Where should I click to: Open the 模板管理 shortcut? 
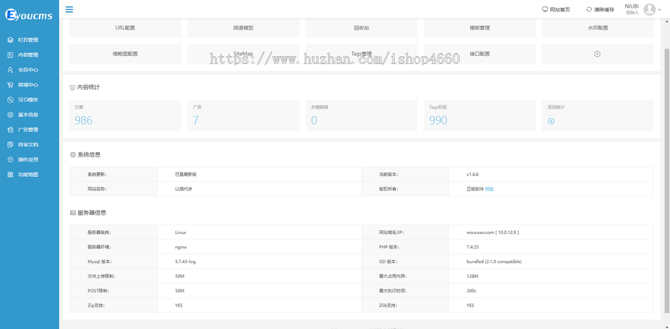click(x=480, y=28)
